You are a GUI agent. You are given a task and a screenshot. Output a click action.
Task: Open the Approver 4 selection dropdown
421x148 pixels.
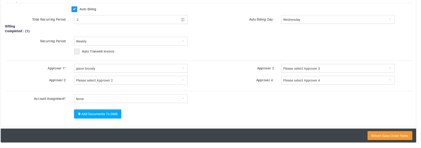338,80
